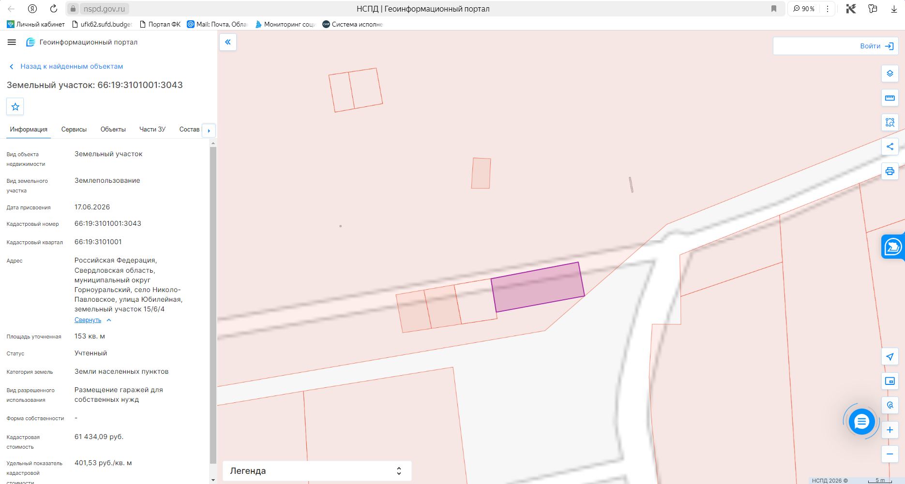905x484 pixels.
Task: Open the Части ЗУ tab
Action: coord(152,130)
